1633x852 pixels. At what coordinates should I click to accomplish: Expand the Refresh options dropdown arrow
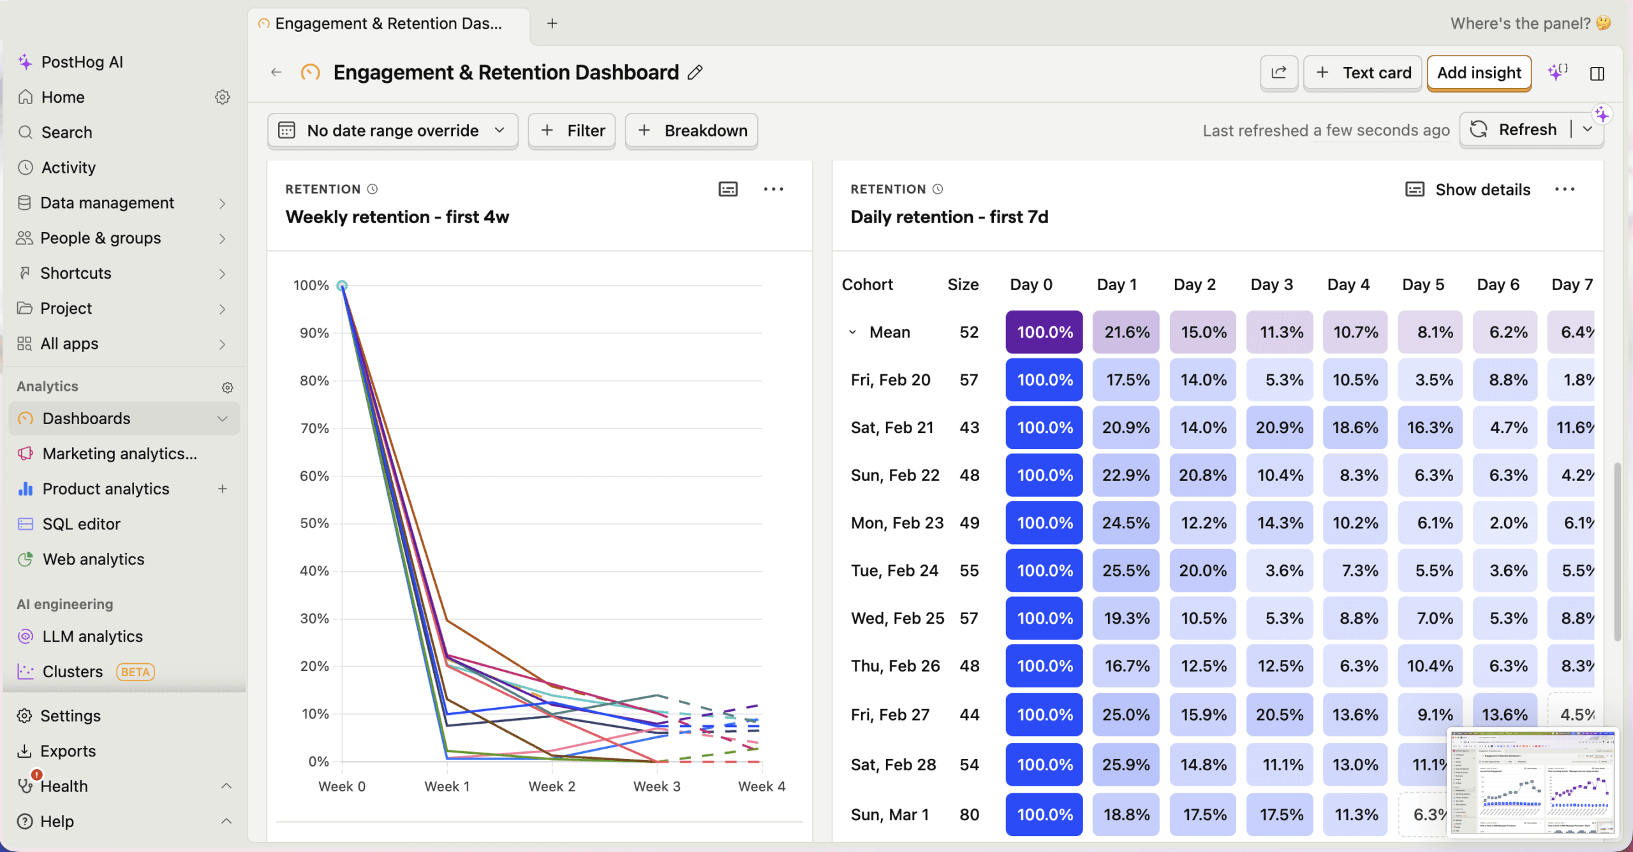coord(1588,129)
